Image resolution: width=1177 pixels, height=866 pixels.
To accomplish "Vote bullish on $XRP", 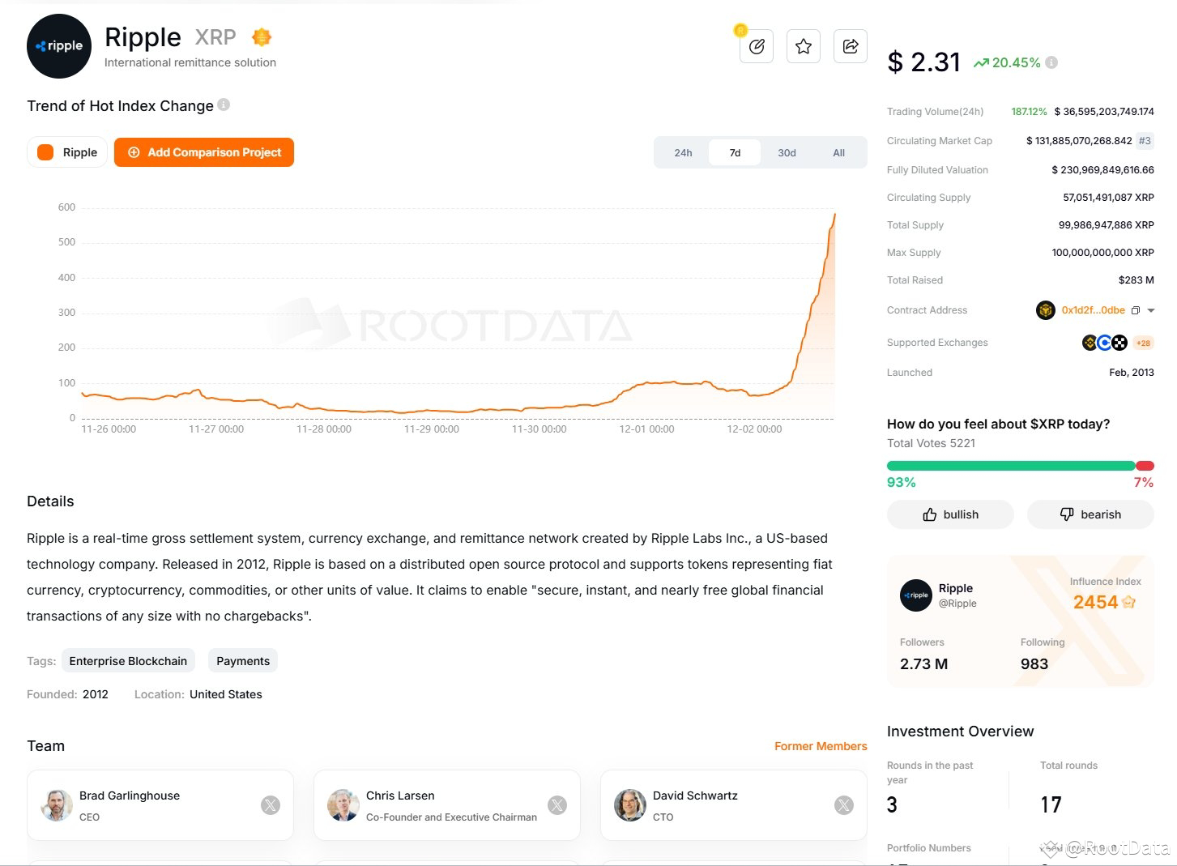I will coord(949,514).
